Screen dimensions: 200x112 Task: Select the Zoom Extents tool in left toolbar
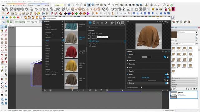click(x=2, y=86)
